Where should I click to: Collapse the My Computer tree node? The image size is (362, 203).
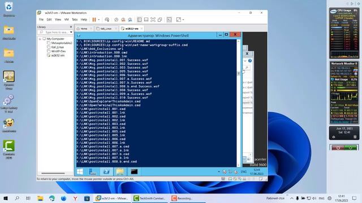pos(40,39)
